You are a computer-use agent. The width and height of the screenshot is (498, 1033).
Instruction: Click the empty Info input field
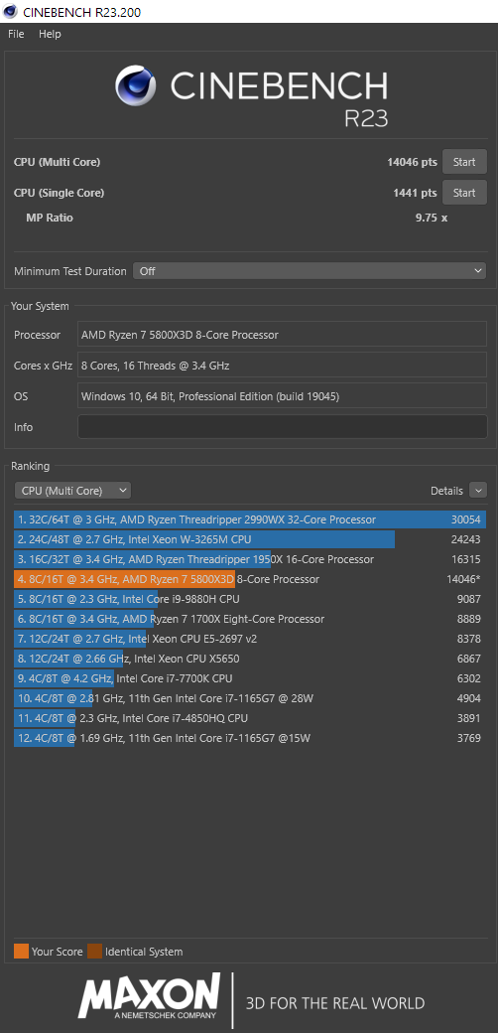tap(282, 427)
